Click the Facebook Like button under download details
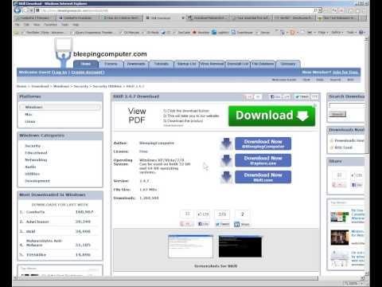The image size is (382, 287). point(203,224)
